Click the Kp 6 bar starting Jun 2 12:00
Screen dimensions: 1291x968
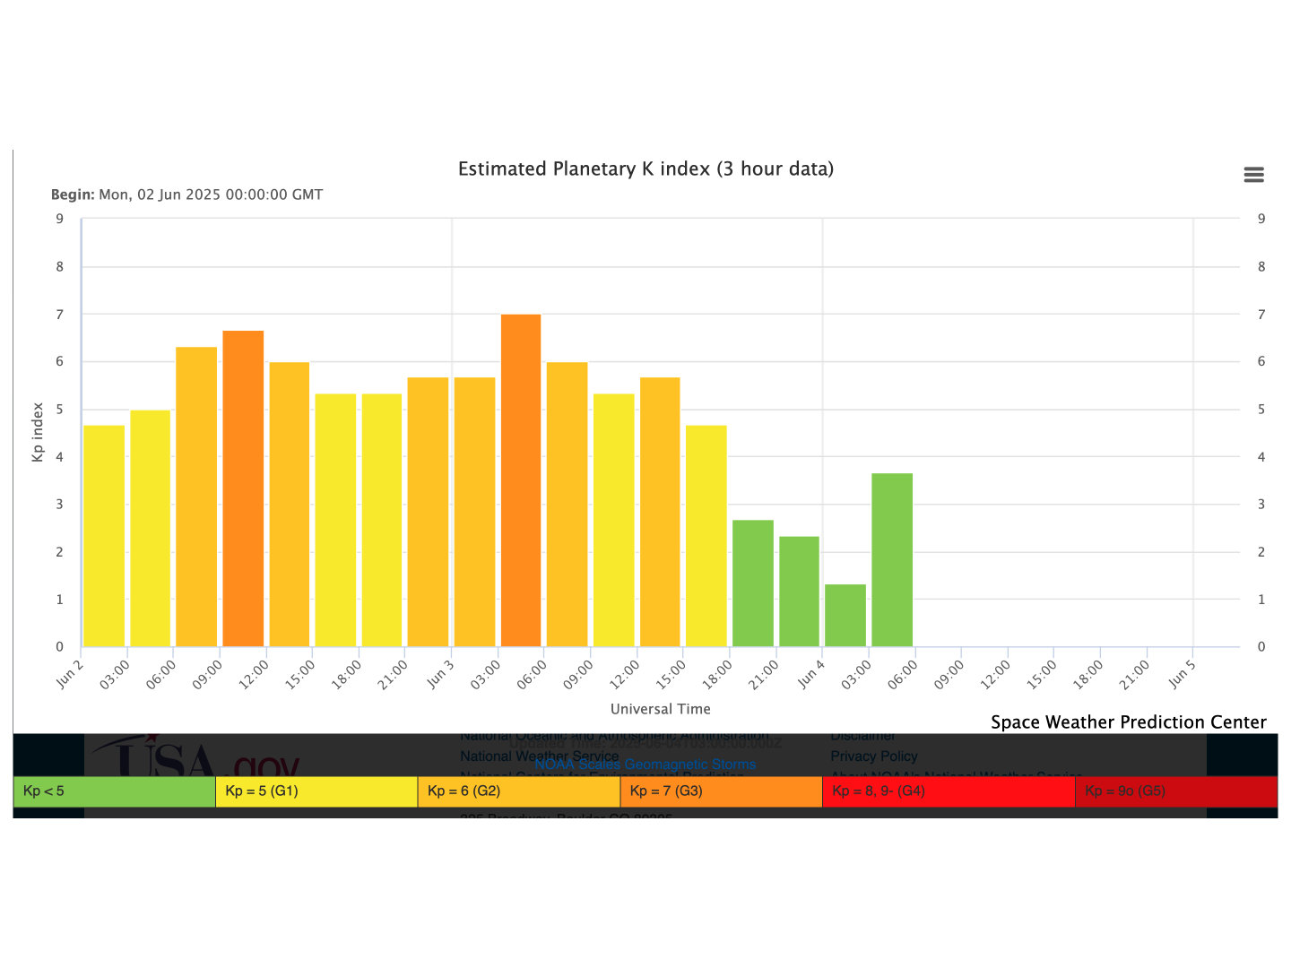tap(290, 505)
